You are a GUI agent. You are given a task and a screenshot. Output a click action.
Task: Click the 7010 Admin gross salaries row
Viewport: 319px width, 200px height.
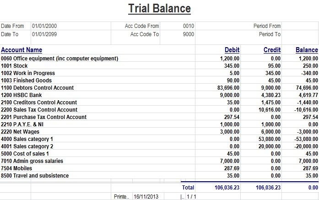click(x=32, y=161)
